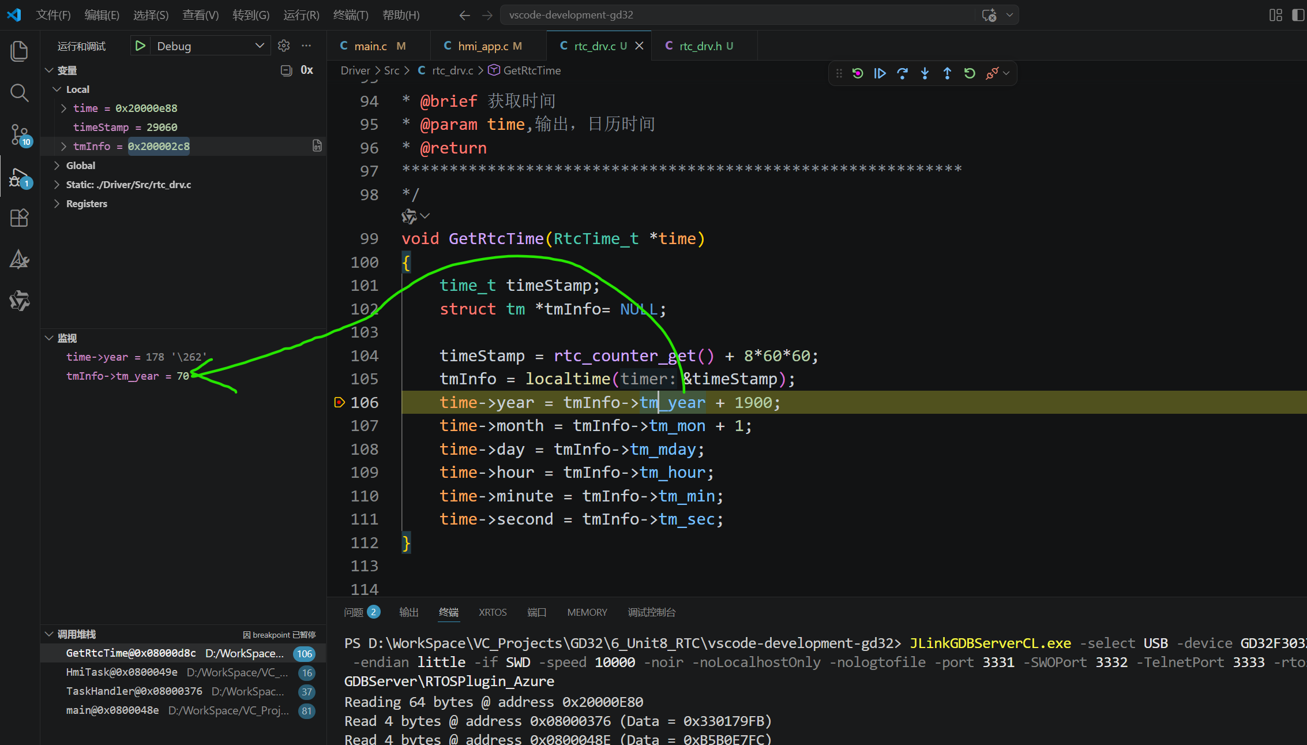This screenshot has height=745, width=1307.
Task: Click the Step Out debug icon
Action: (947, 73)
